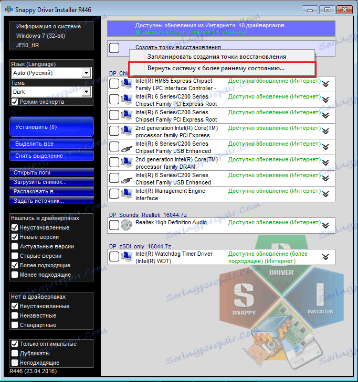The height and width of the screenshot is (382, 358).
Task: Click Windows 7 (32-bit) system text
Action: point(41,36)
